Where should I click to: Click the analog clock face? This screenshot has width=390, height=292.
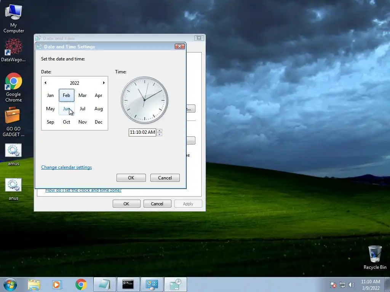[144, 100]
